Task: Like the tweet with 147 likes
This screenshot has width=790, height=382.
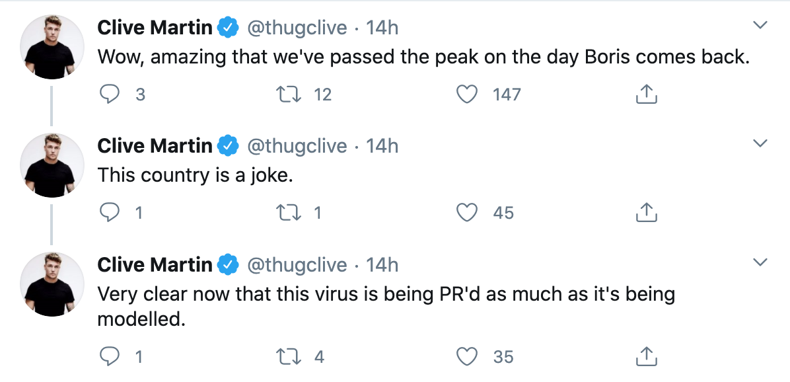Action: pos(466,95)
